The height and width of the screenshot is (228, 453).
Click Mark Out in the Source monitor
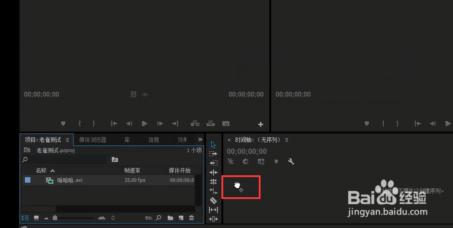[94, 124]
